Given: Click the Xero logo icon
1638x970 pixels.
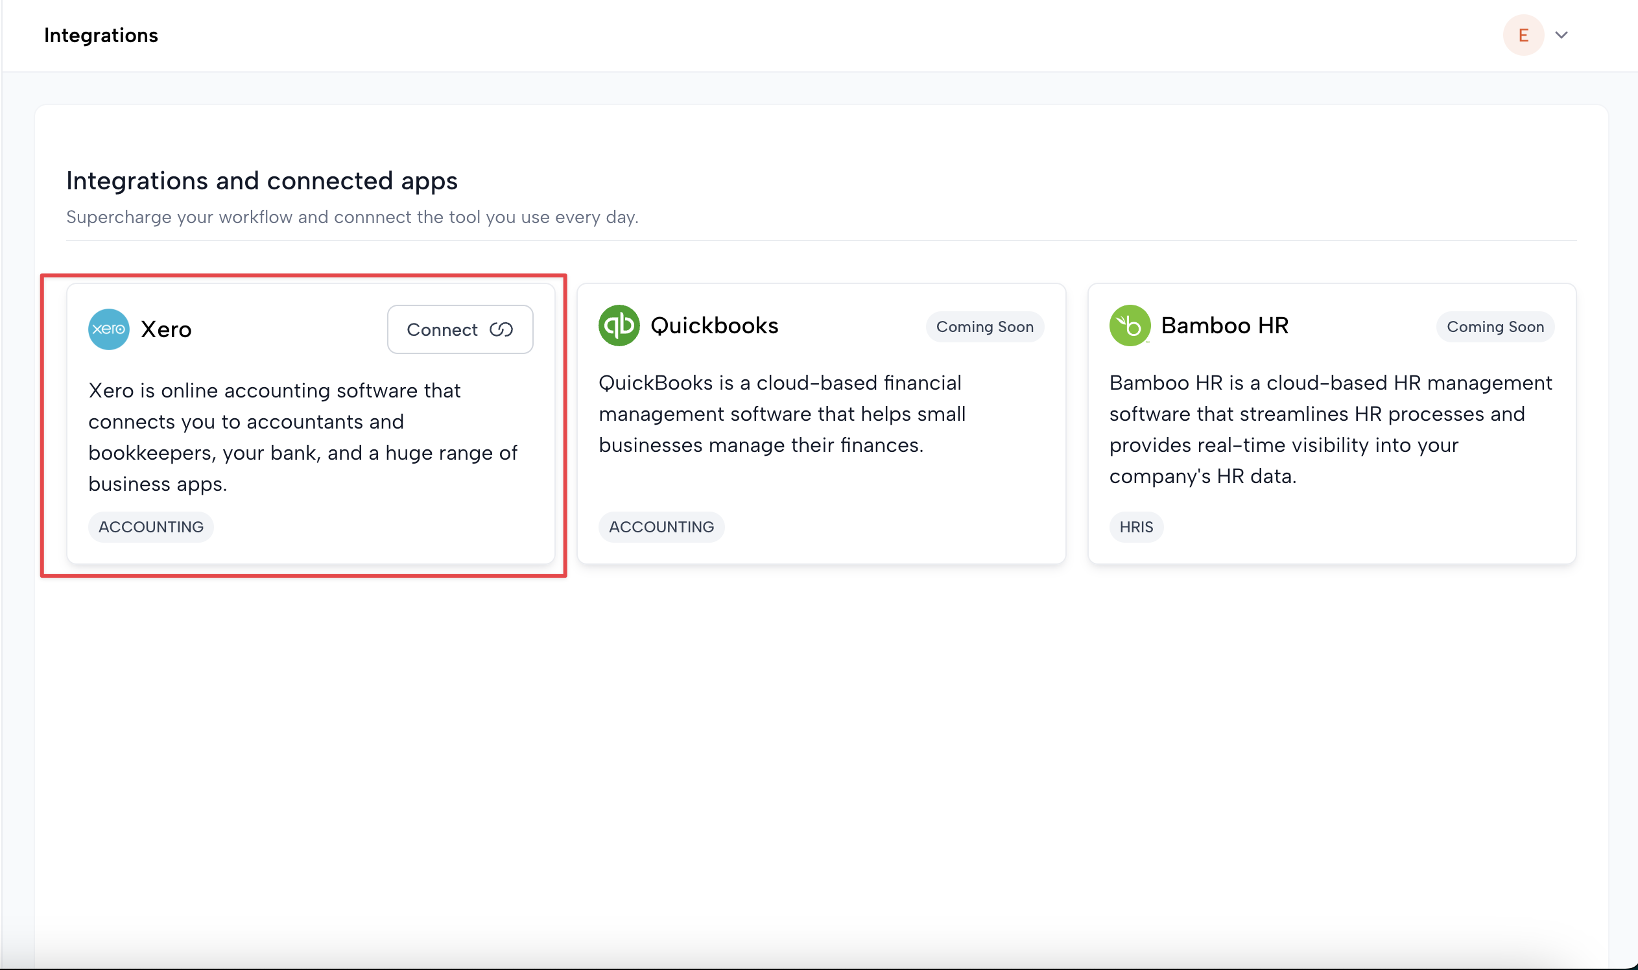Looking at the screenshot, I should 108,329.
